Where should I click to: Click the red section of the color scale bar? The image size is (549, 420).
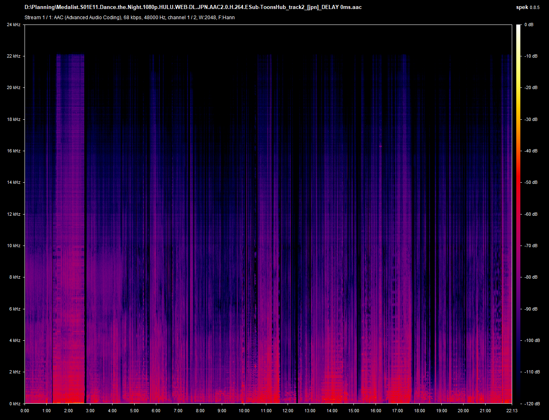tap(518, 184)
